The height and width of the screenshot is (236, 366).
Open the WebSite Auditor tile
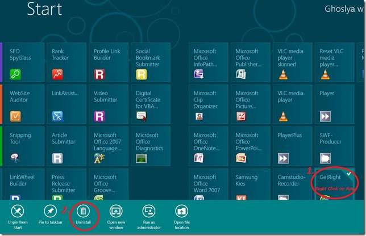[24, 104]
